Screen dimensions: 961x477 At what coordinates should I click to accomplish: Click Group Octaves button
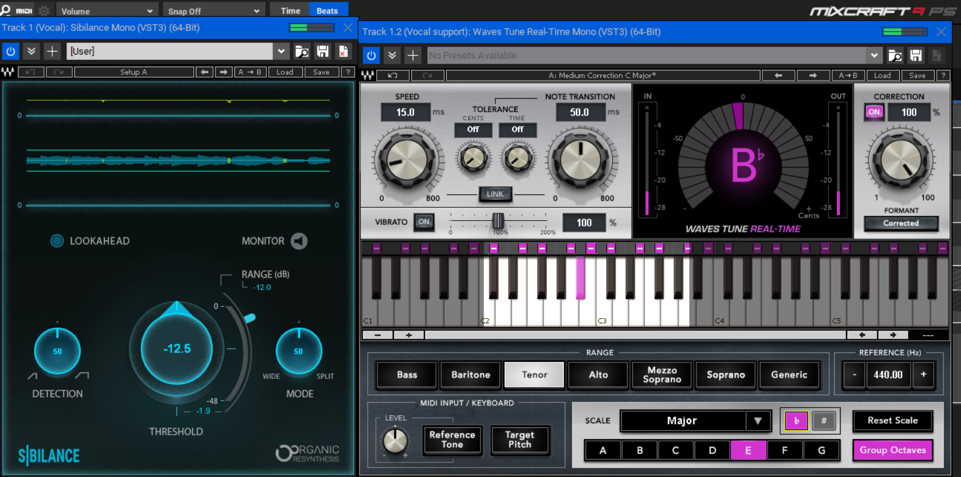[893, 450]
